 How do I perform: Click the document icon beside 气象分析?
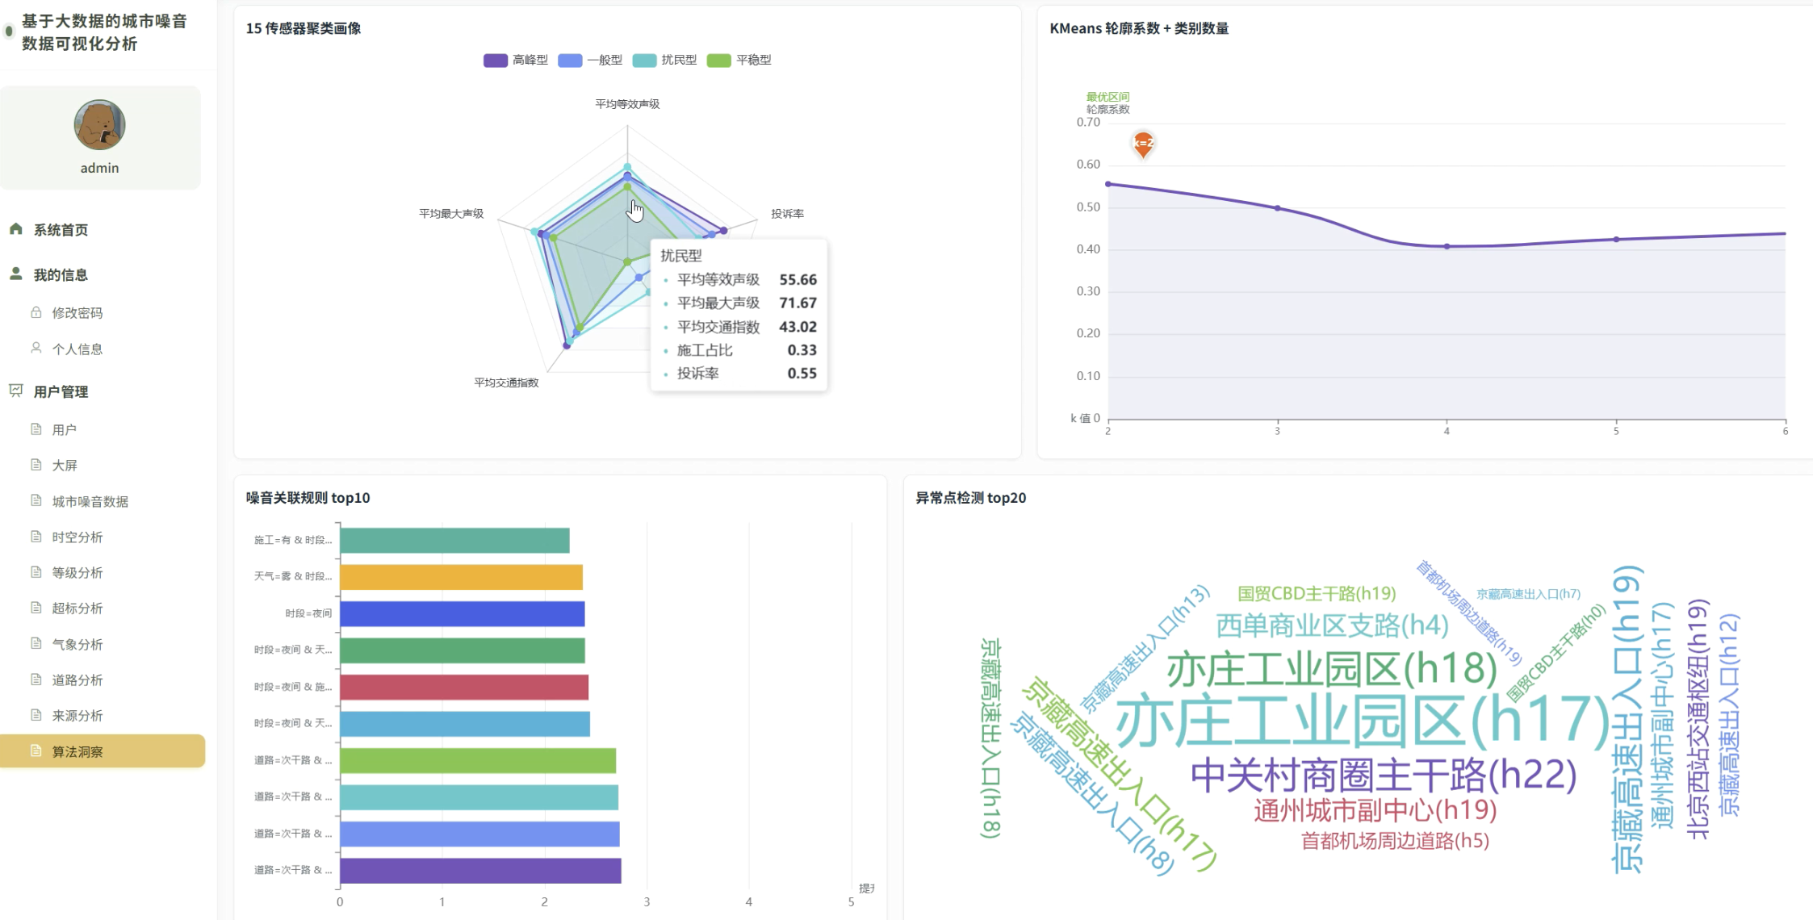pos(36,643)
